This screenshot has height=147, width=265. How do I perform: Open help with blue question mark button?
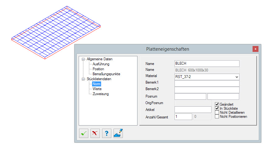click(x=107, y=133)
